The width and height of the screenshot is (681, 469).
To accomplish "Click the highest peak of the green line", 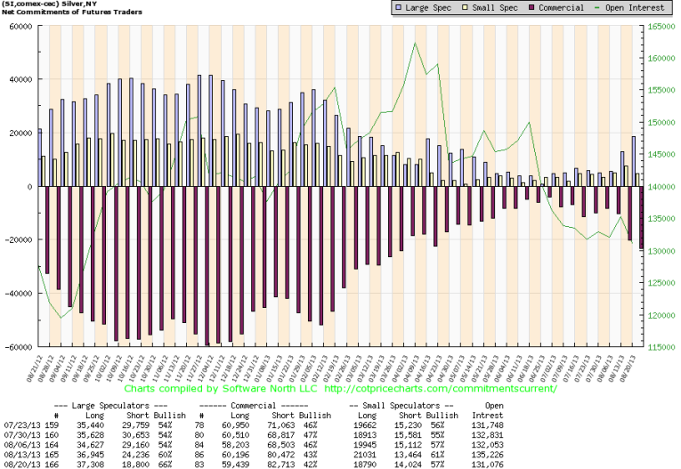I will point(414,44).
